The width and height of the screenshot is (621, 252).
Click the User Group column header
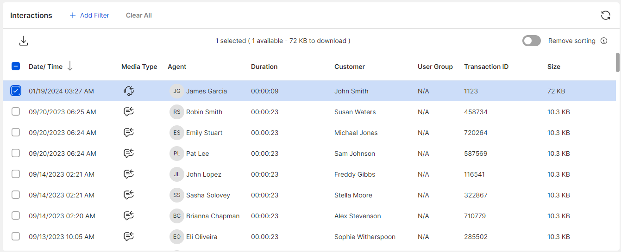435,67
